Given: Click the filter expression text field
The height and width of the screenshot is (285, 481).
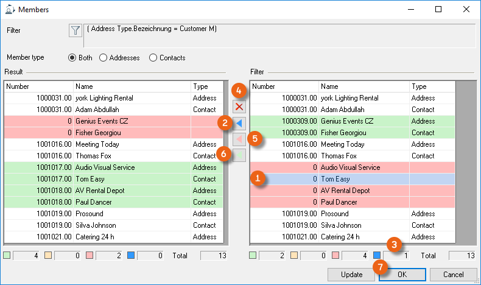Looking at the screenshot, I should [279, 35].
